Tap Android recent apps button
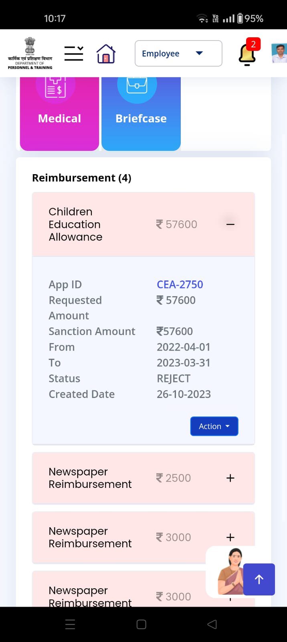287x642 pixels. click(70, 624)
